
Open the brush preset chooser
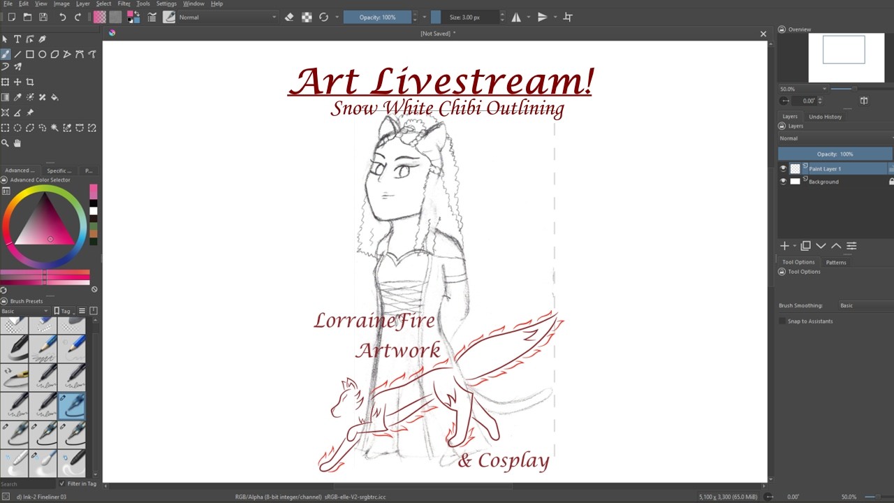[x=169, y=17]
